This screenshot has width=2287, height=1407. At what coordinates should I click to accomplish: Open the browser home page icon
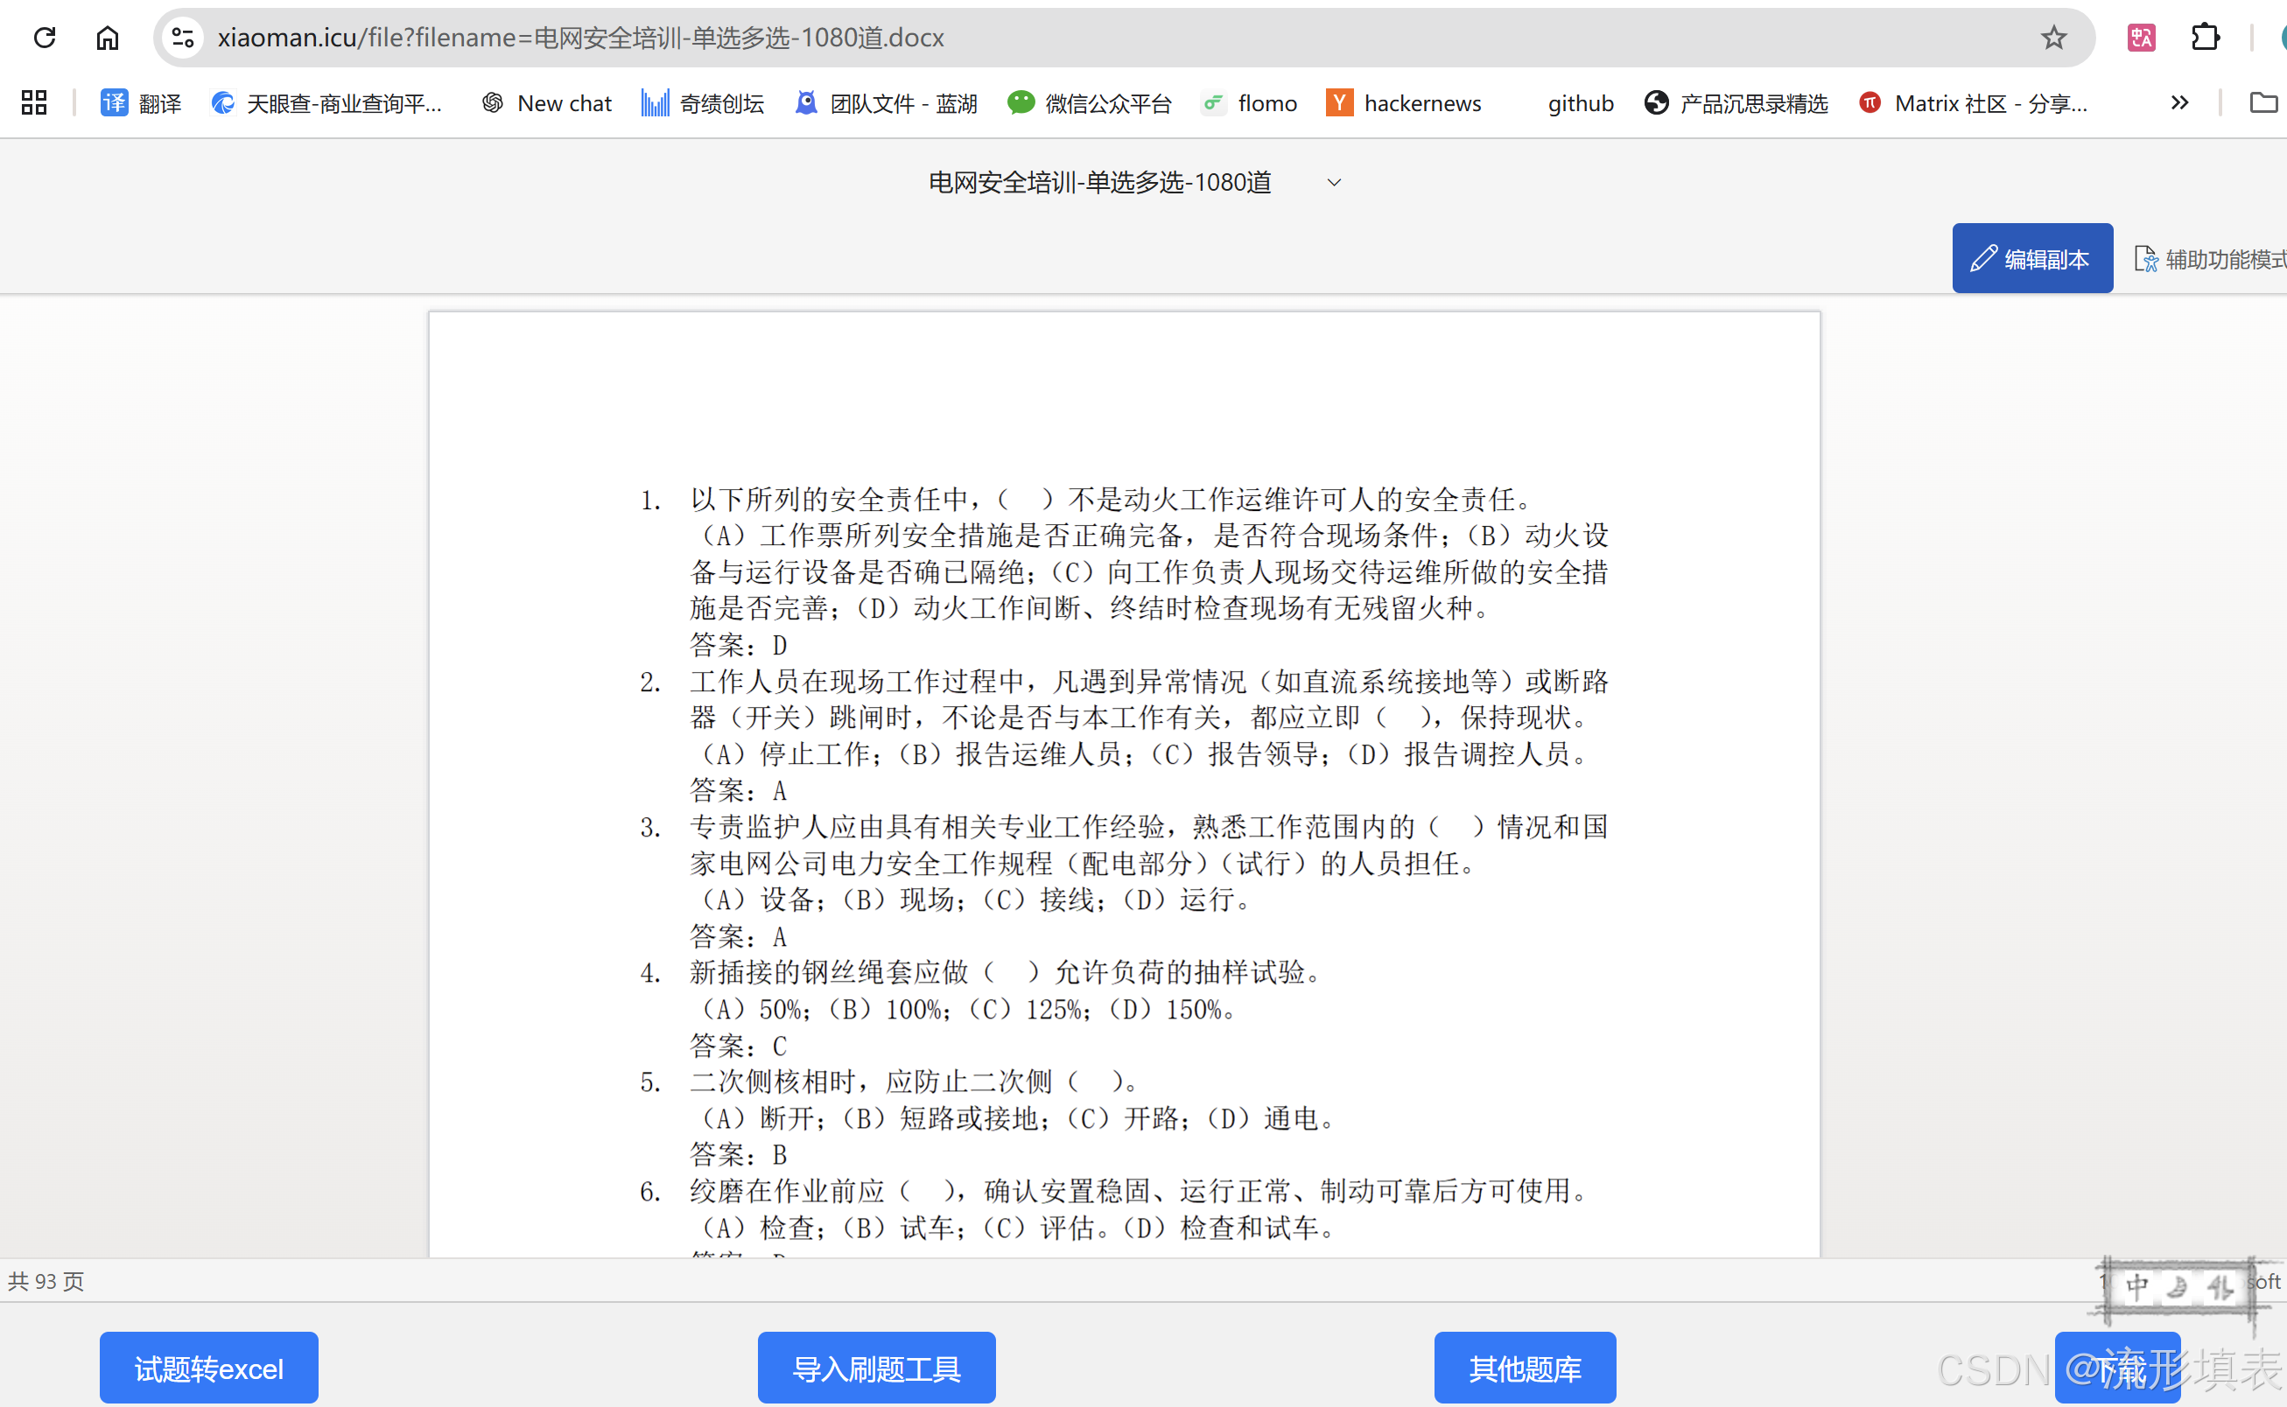[x=108, y=38]
